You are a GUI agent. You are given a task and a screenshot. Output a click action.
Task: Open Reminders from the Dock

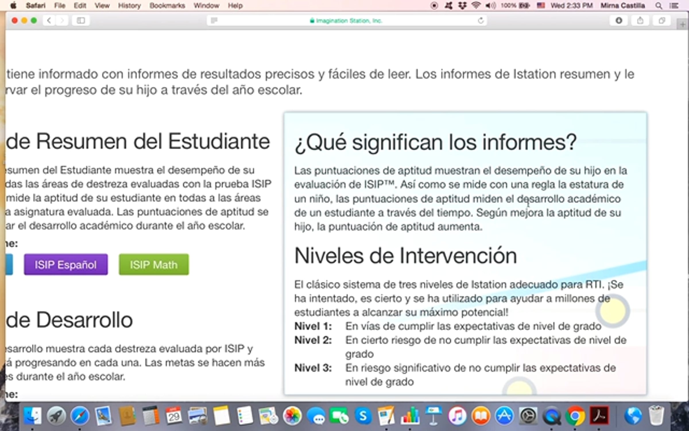coord(245,415)
